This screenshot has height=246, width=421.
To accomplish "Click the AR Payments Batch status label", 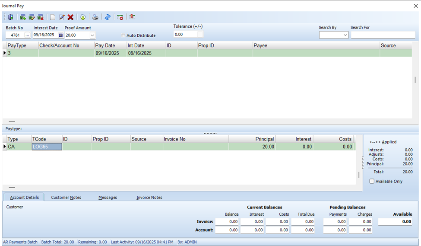I will click(20, 242).
